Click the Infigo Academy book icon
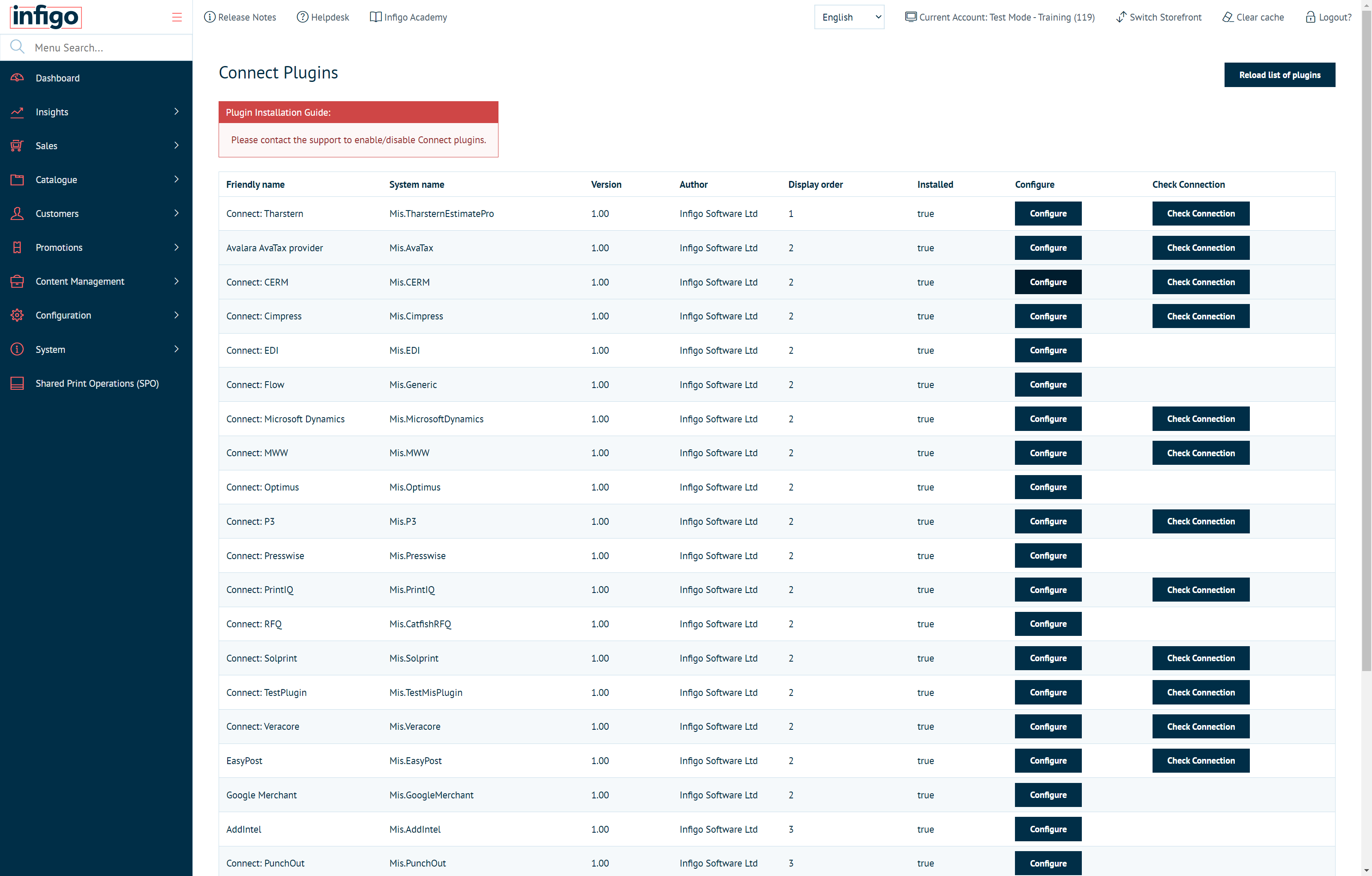The height and width of the screenshot is (876, 1372). [x=375, y=17]
